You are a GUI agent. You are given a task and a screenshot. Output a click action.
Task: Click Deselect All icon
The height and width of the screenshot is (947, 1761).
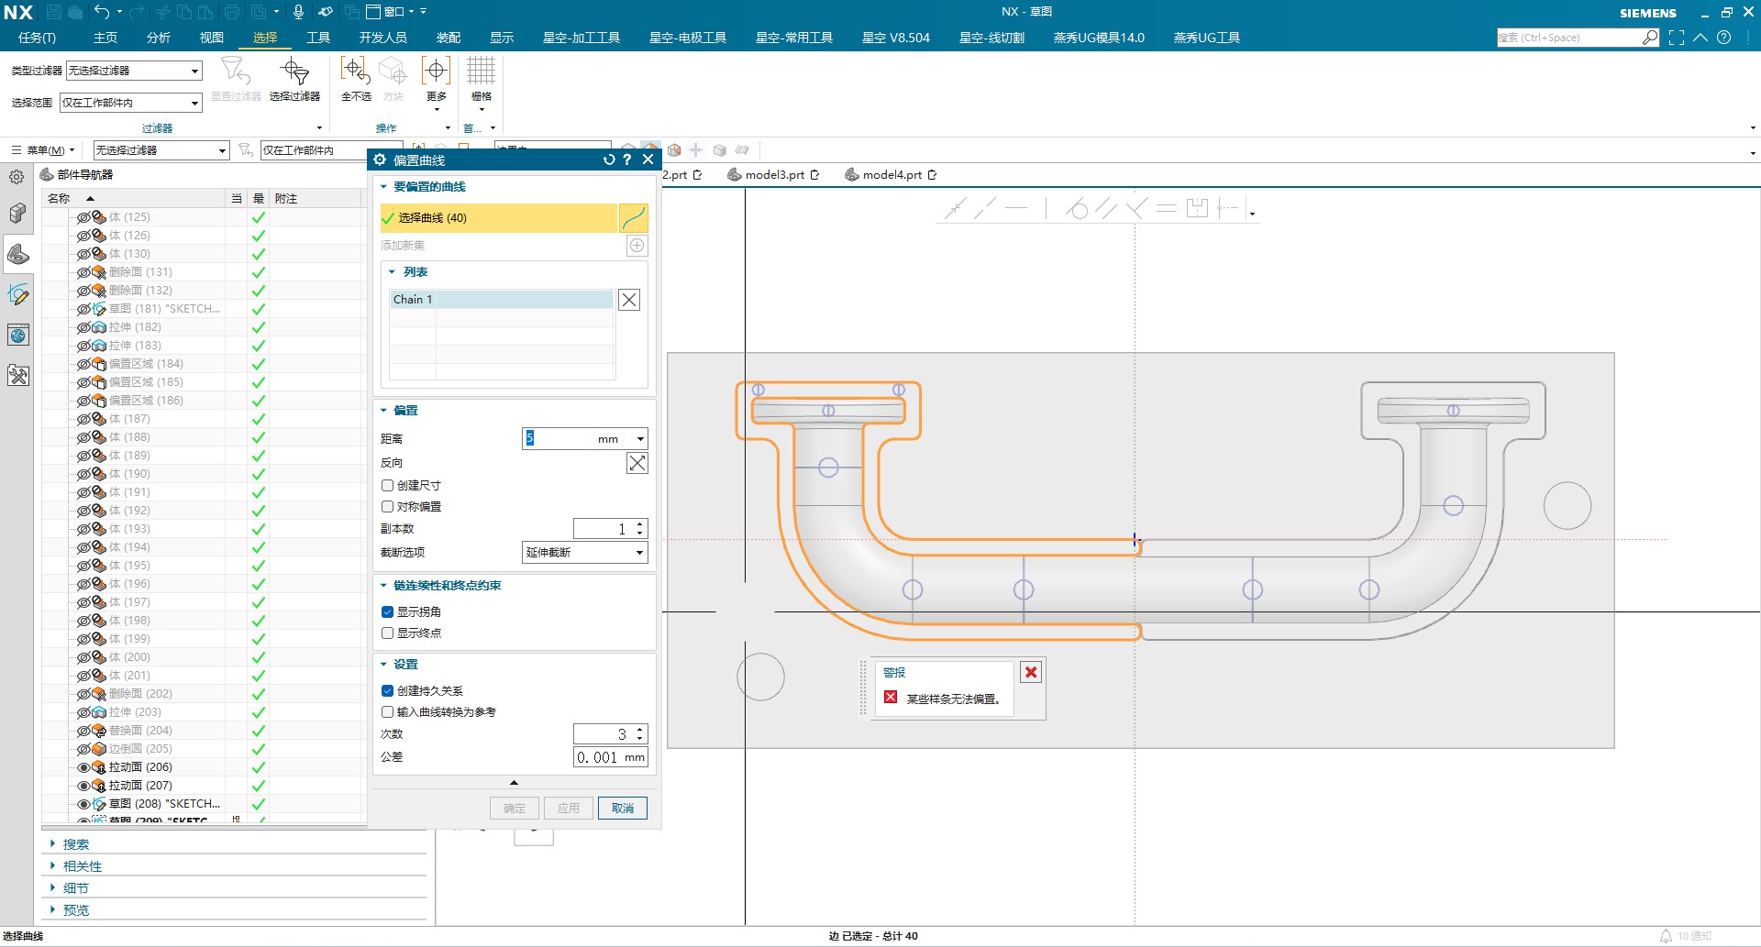tap(356, 79)
